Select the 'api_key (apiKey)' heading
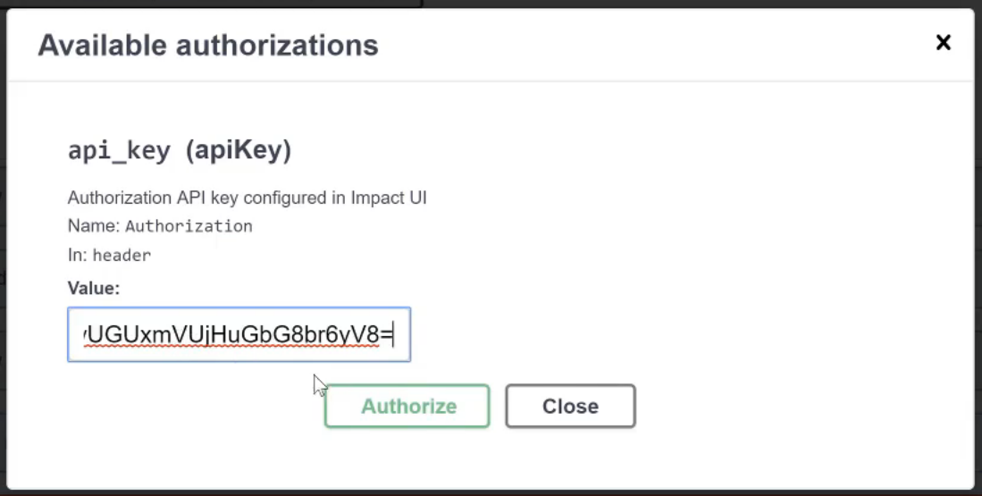The height and width of the screenshot is (496, 982). (180, 150)
